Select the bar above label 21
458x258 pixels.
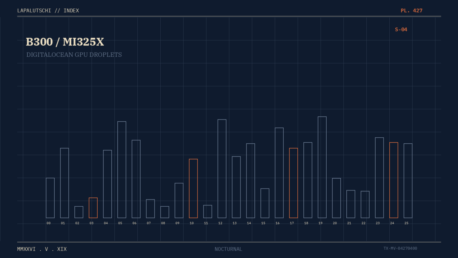coord(351,204)
